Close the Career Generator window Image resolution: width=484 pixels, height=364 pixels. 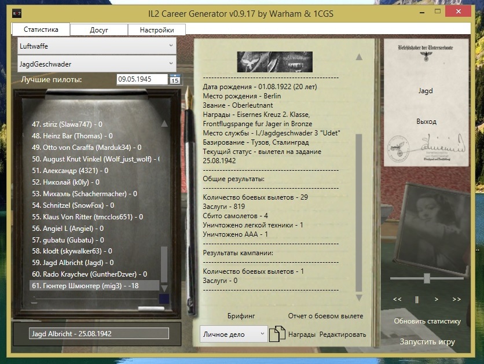click(x=459, y=12)
